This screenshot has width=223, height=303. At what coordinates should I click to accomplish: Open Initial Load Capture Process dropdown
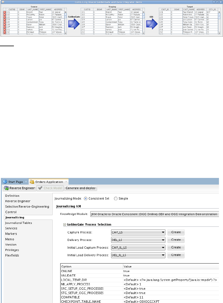click(x=138, y=248)
